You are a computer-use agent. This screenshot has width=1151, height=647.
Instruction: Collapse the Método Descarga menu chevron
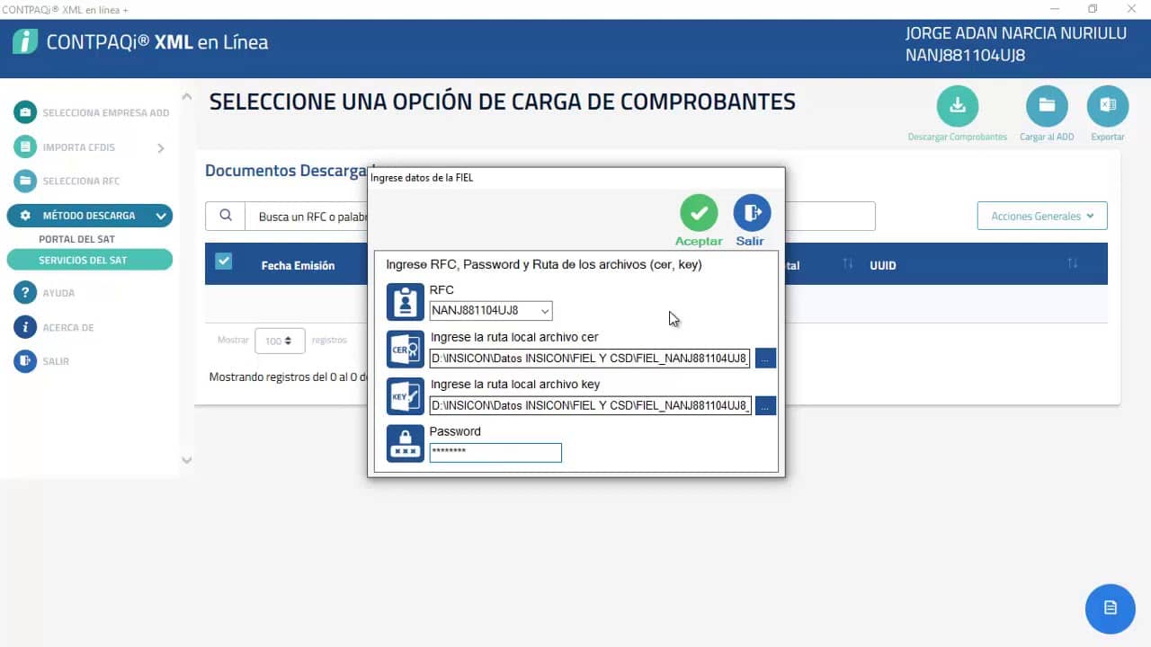tap(161, 216)
